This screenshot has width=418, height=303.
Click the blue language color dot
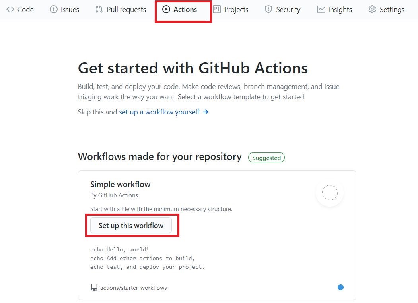coord(340,287)
